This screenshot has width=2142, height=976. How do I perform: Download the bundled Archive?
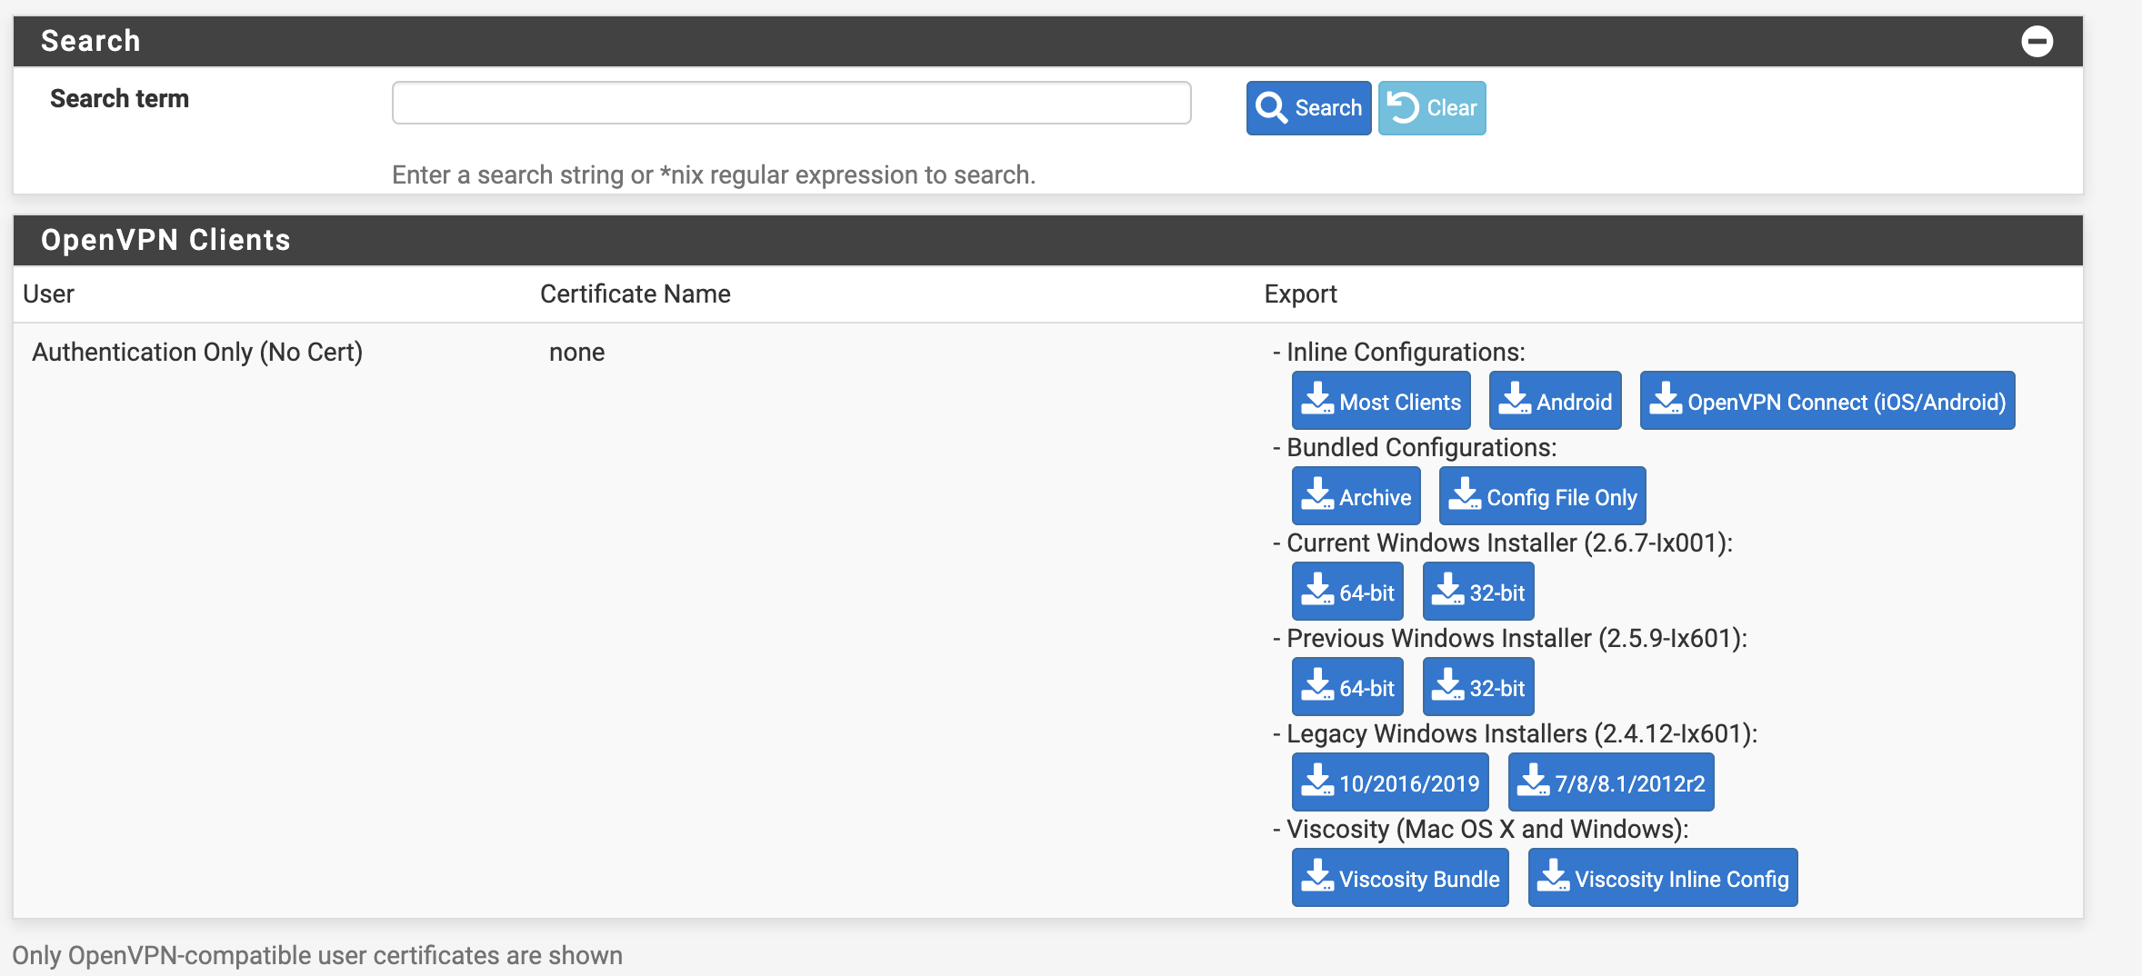pos(1356,496)
